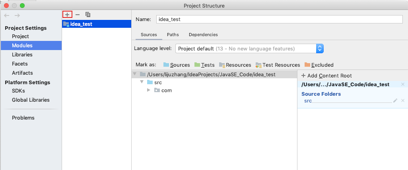Switch to the Dependencies tab
The width and height of the screenshot is (408, 170).
pyautogui.click(x=203, y=35)
